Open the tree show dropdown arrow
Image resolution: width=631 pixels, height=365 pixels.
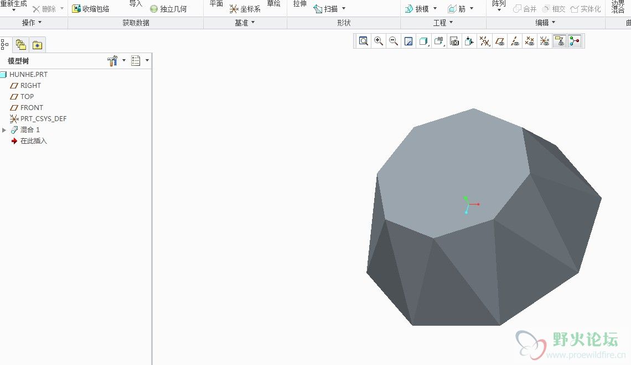[x=147, y=60]
